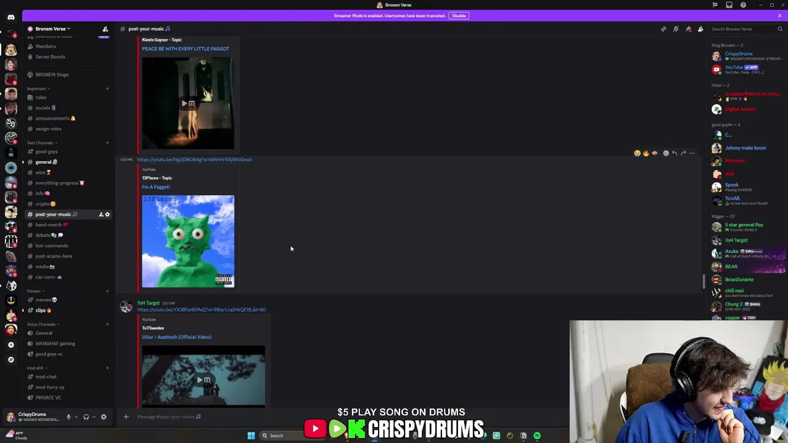
Task: Open the Threads icon in channel header
Action: [663, 29]
